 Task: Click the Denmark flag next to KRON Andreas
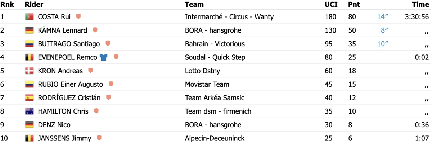(x=29, y=71)
